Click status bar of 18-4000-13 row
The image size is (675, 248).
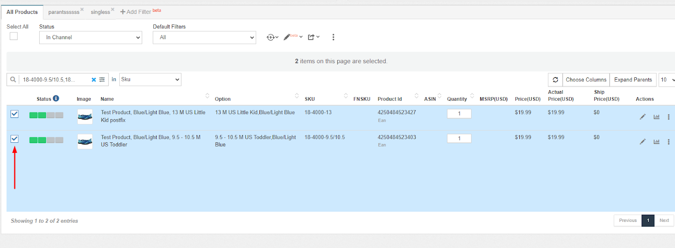[46, 115]
